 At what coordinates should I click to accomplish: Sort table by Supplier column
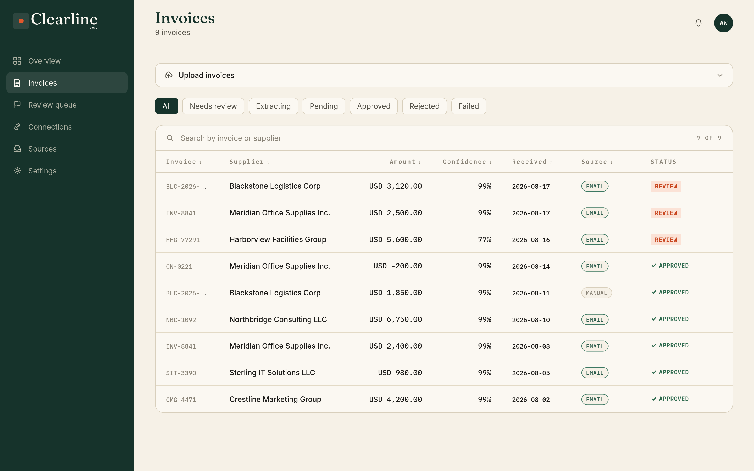pyautogui.click(x=249, y=162)
